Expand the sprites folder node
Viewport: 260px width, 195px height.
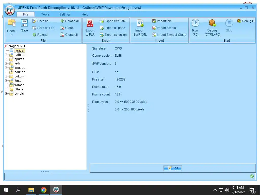click(x=6, y=59)
